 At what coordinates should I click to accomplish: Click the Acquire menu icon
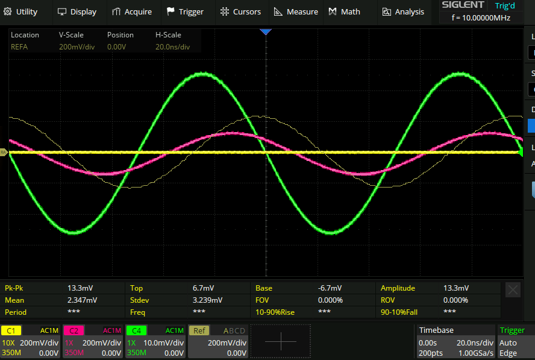pyautogui.click(x=117, y=11)
